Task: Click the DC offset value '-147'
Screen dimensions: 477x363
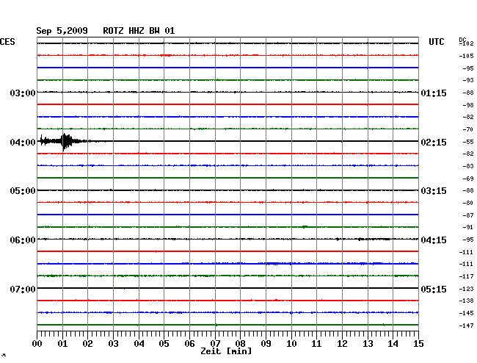Action: click(x=466, y=326)
